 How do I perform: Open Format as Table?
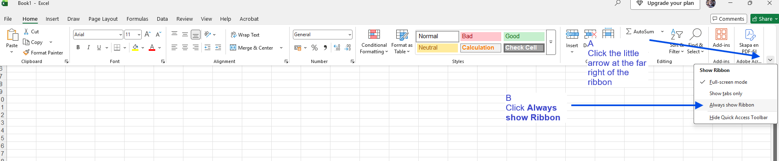(402, 41)
